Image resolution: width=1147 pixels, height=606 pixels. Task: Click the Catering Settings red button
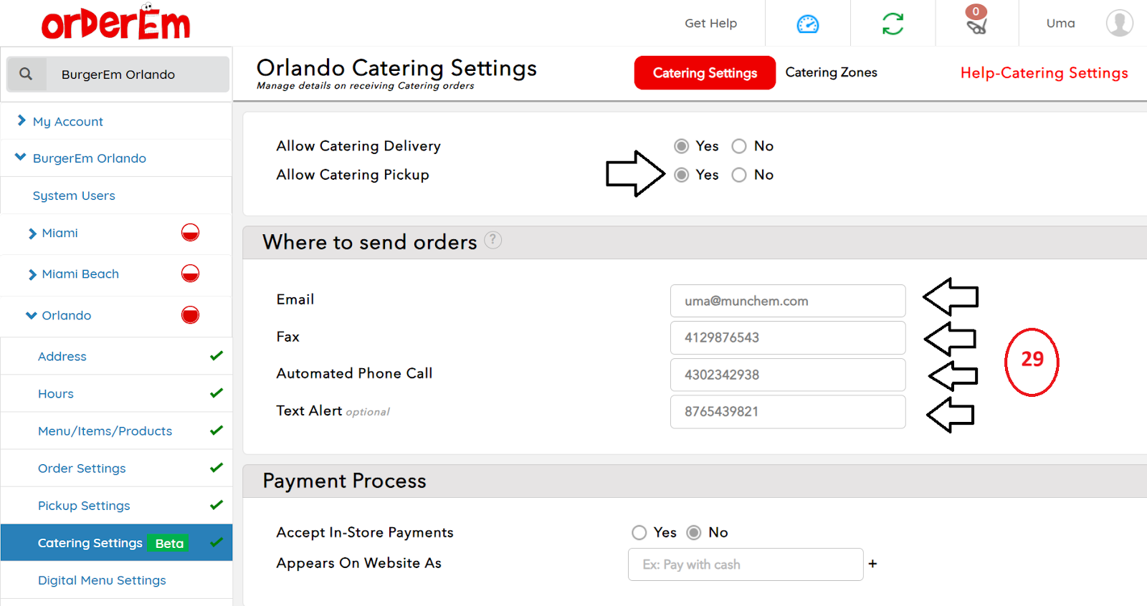pos(705,73)
